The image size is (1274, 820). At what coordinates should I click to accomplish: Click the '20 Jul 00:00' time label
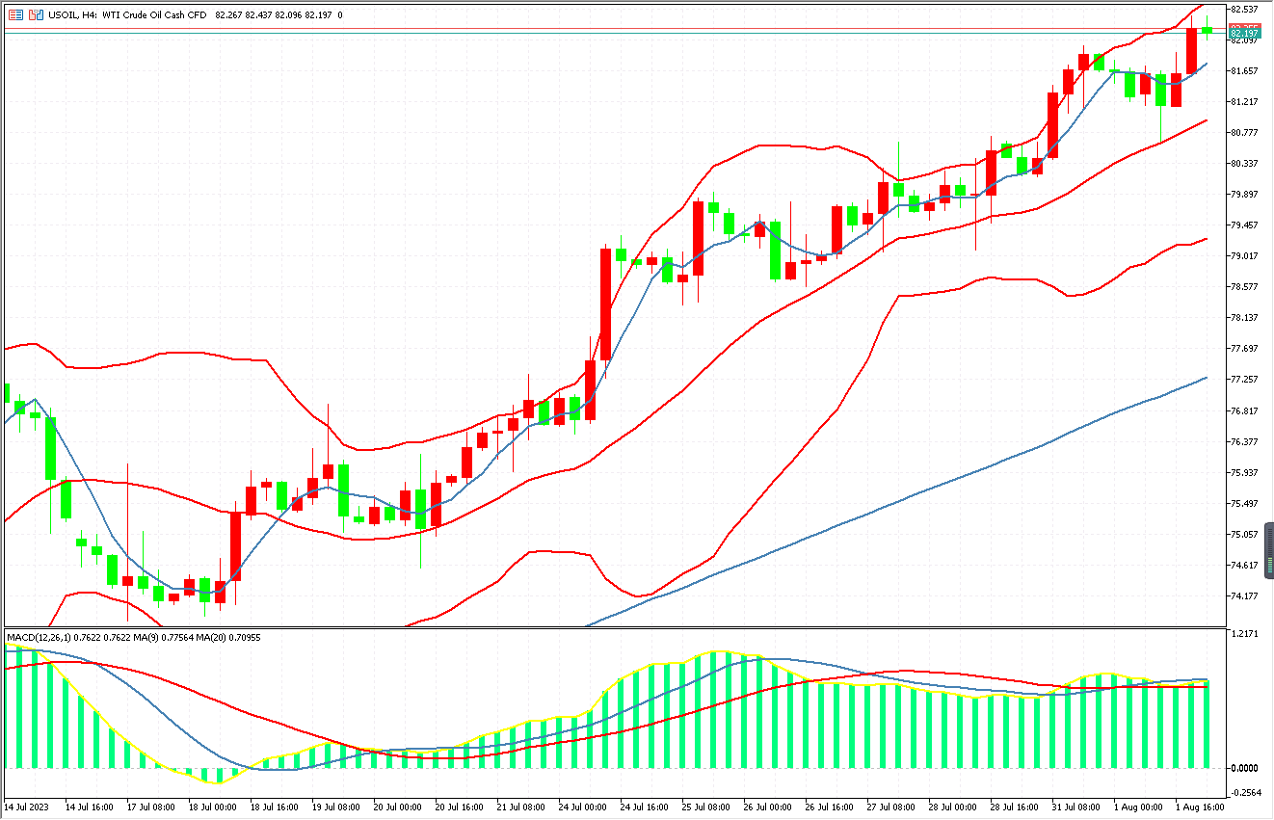pos(398,807)
